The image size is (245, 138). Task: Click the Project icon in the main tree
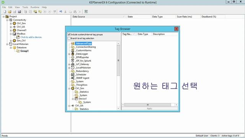coord(7,16)
